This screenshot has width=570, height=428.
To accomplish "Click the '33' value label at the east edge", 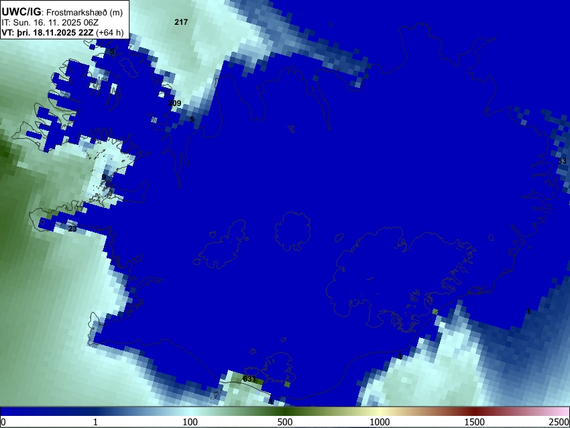I will (x=562, y=161).
